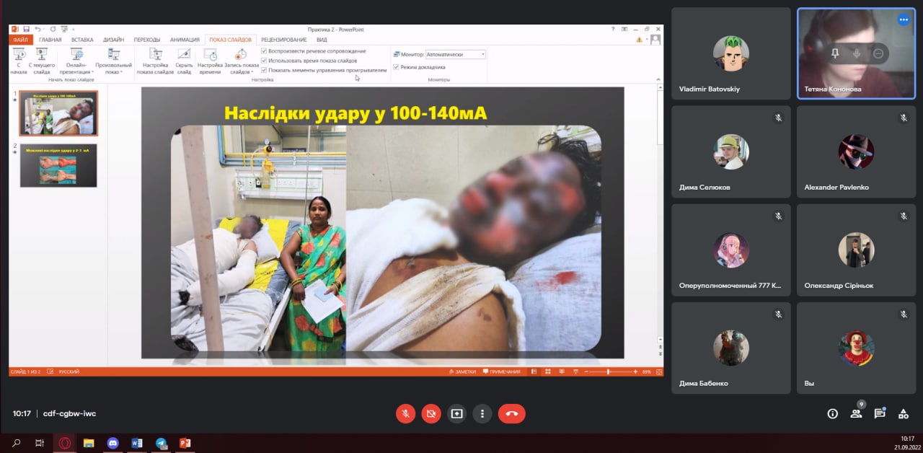Open Rehearse Timings (Настройка времени)
923x453 pixels.
coord(210,61)
